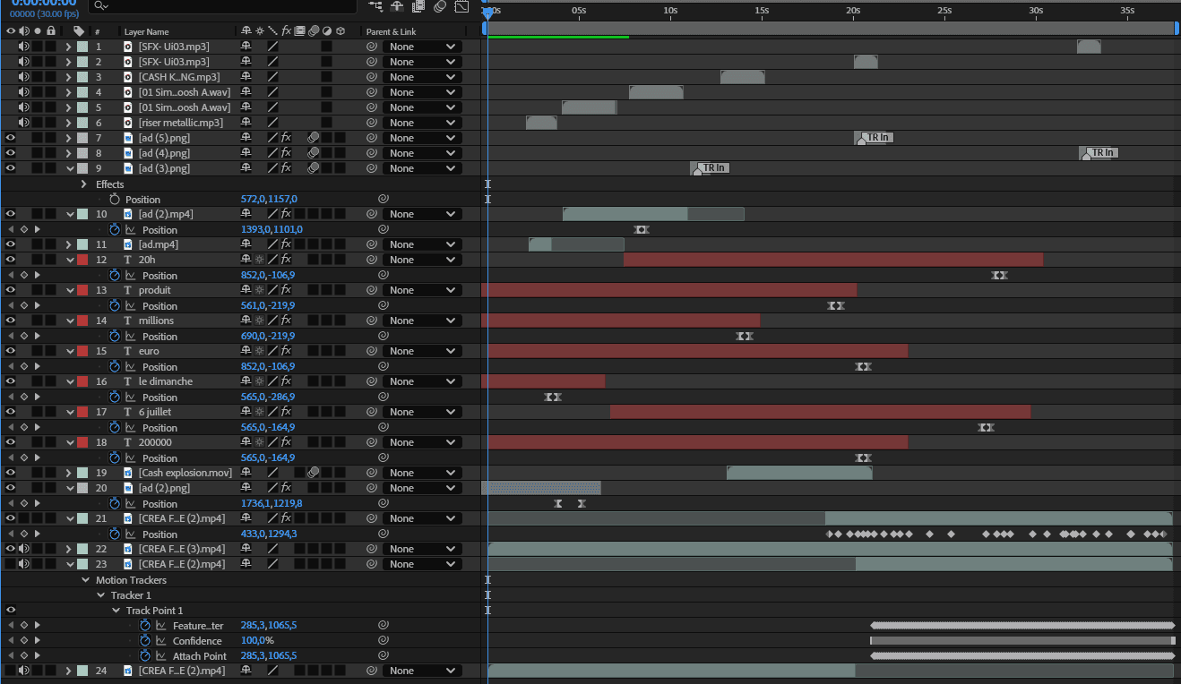Open the parent dropdown for layer 3 [CASH K...NG.mp3]
Viewport: 1181px width, 684px height.
point(422,77)
